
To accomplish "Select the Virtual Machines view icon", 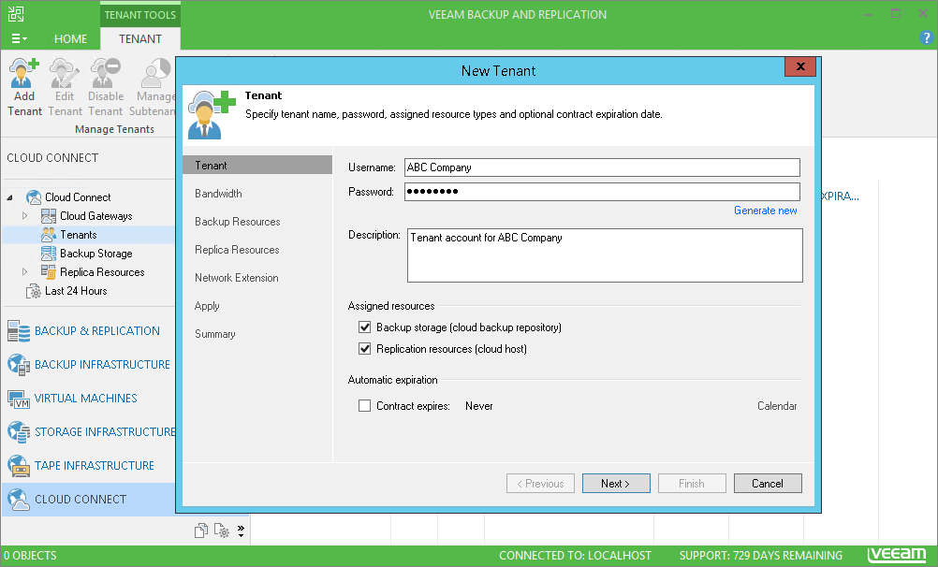I will click(19, 399).
